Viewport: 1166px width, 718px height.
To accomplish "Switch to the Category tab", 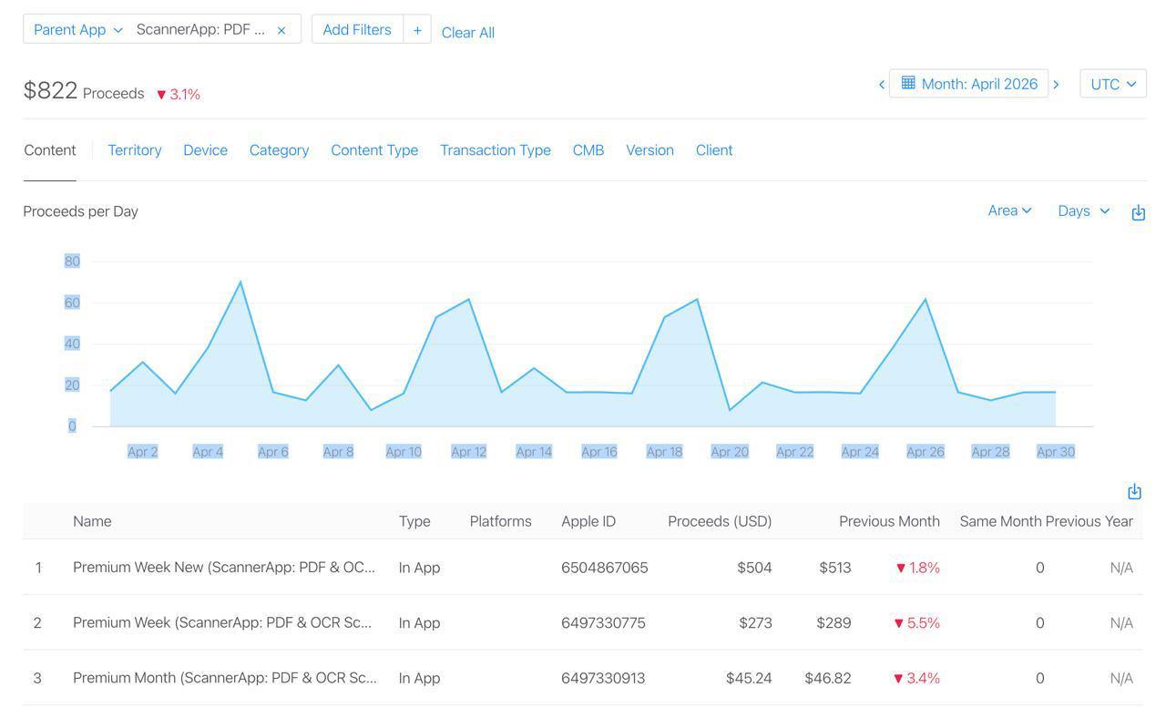I will click(x=279, y=150).
